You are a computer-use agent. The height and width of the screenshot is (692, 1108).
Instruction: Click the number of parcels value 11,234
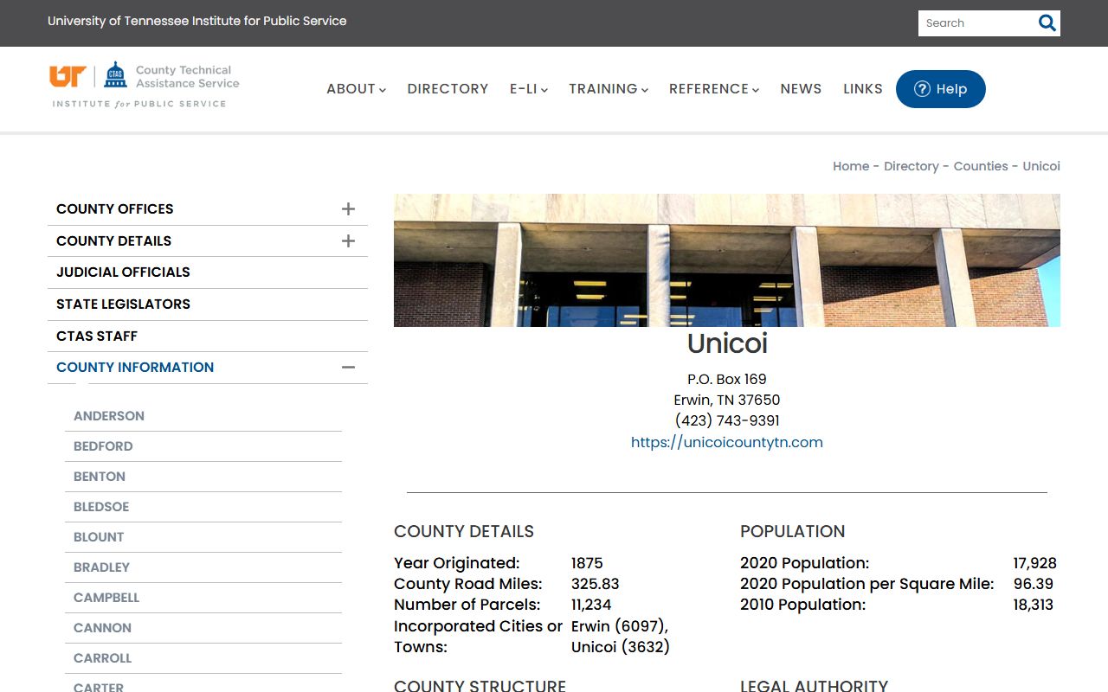click(591, 605)
